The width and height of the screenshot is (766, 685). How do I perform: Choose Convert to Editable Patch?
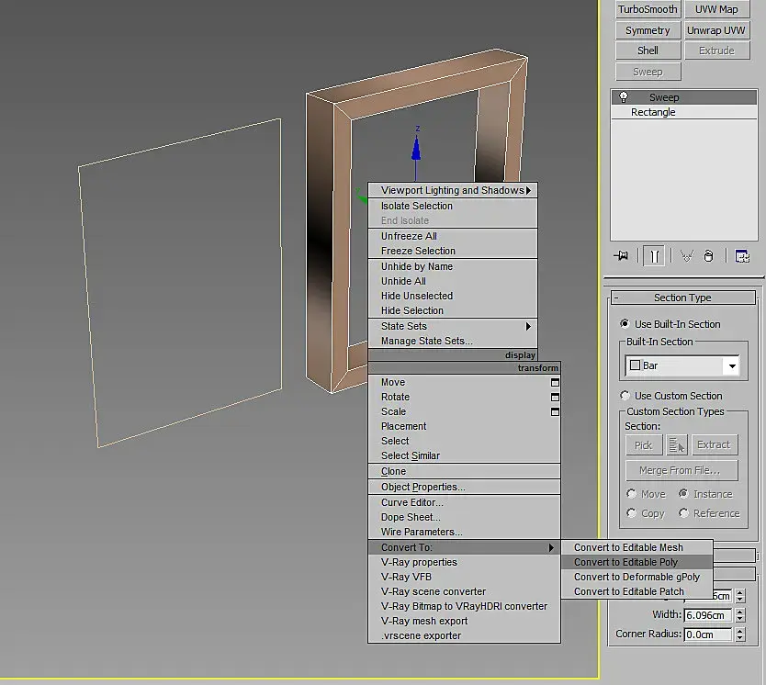(637, 591)
